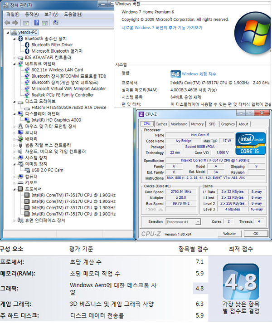Open 새로운 Windows 7 버전의 추가 기능 가져오기 link
The image size is (272, 324).
click(162, 28)
